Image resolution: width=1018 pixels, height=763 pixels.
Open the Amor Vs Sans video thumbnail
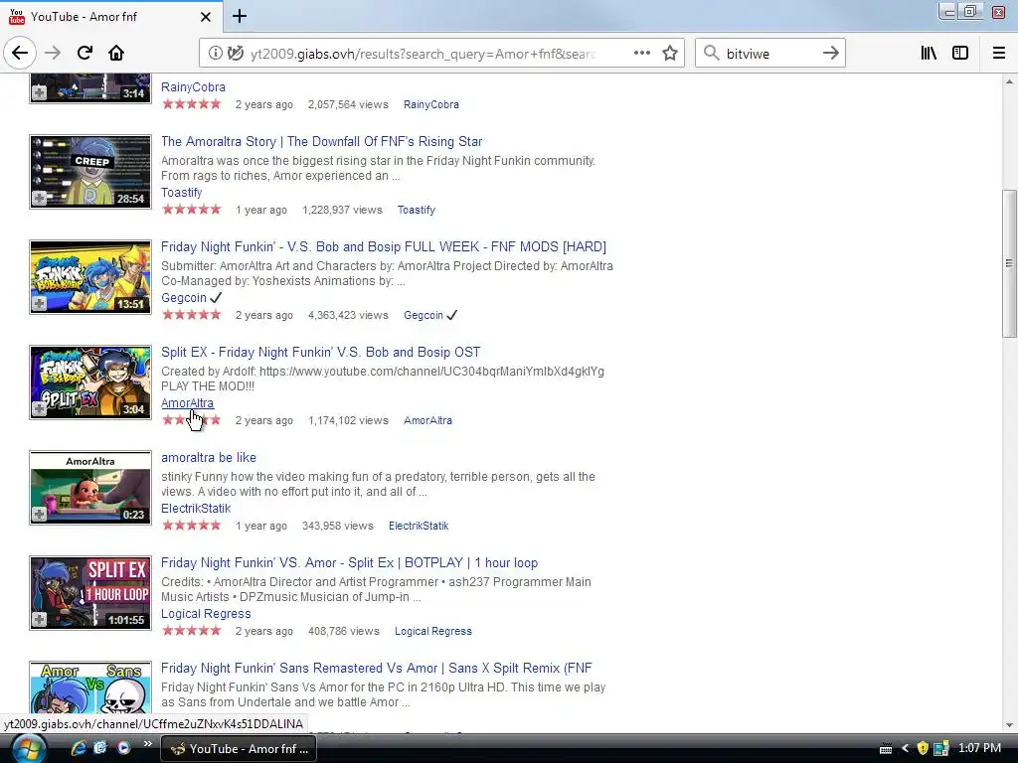coord(90,688)
